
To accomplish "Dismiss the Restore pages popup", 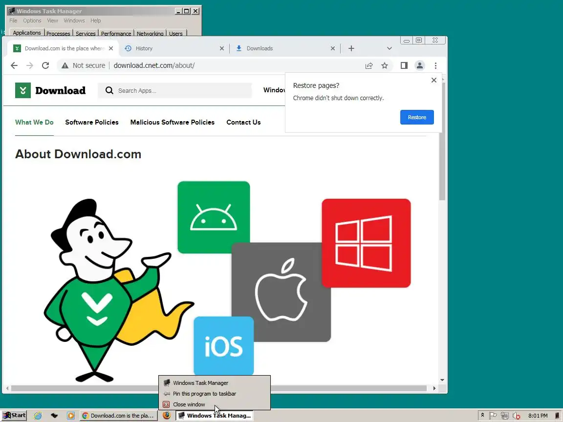I will tap(434, 80).
